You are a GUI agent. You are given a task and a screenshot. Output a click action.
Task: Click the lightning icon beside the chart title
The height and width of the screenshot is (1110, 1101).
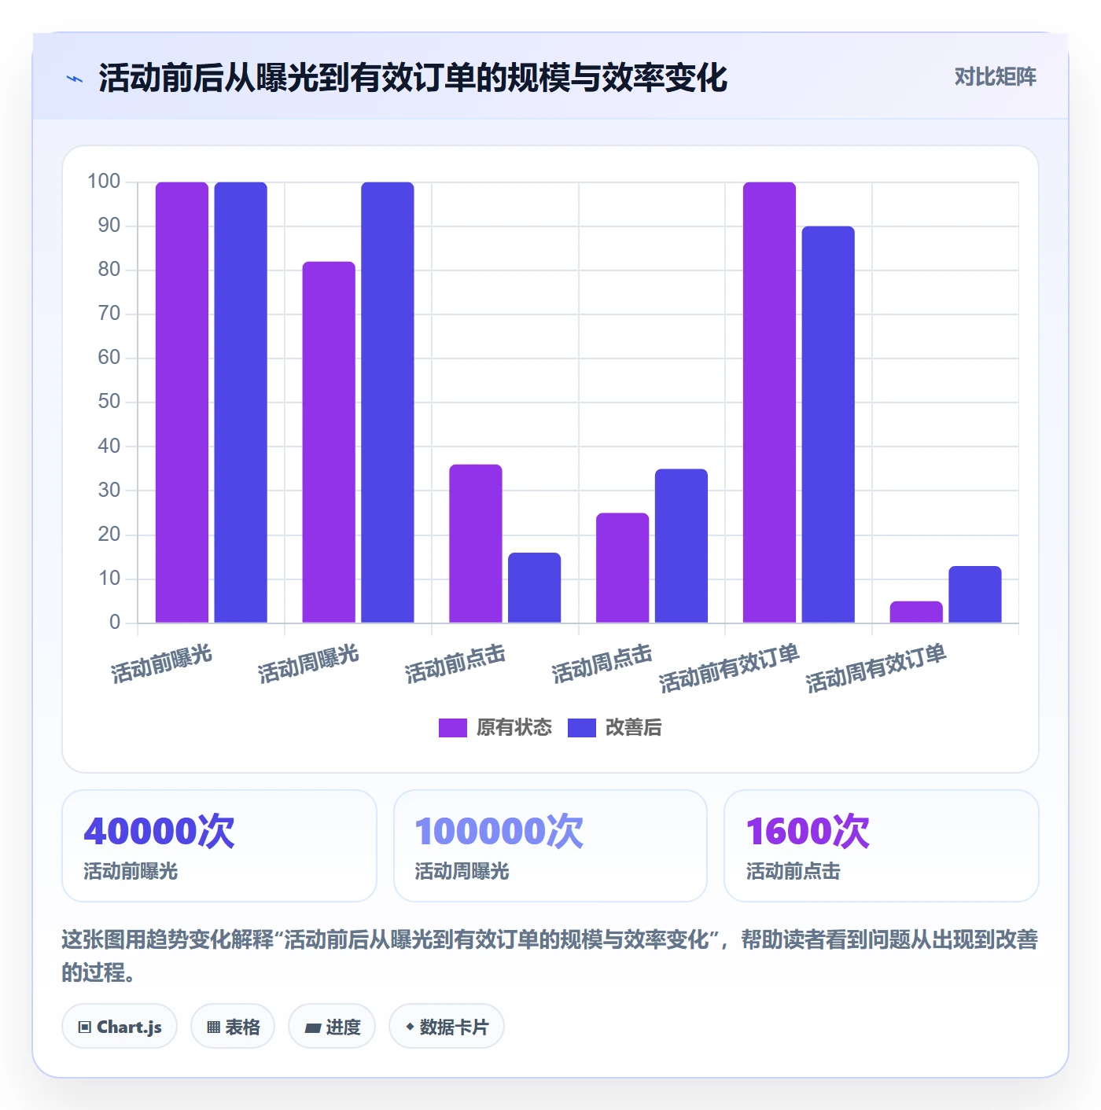point(75,79)
